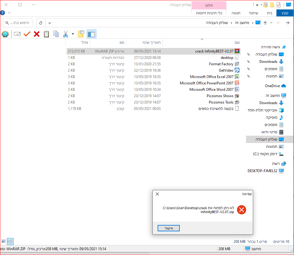The height and width of the screenshot is (255, 294).
Task: Switch to the בית (Home) tab
Action: [x=270, y=13]
